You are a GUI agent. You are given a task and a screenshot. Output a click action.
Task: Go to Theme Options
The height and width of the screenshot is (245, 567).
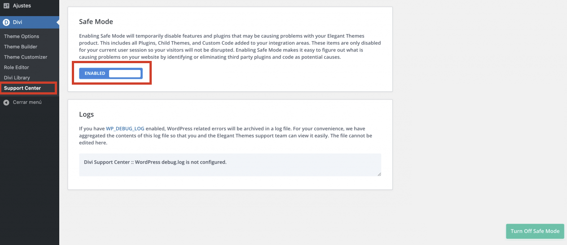tap(22, 36)
